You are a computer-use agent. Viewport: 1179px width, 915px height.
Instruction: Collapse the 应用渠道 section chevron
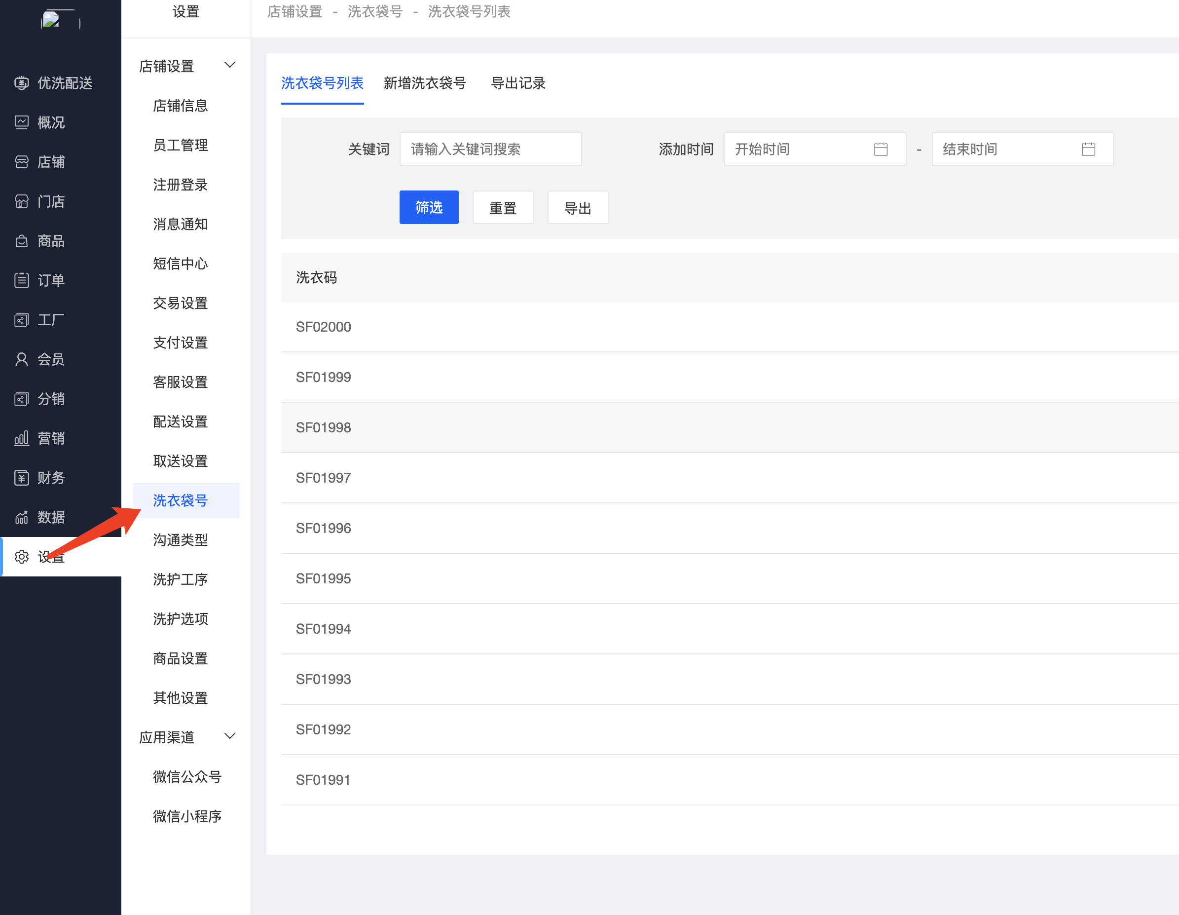pyautogui.click(x=229, y=736)
